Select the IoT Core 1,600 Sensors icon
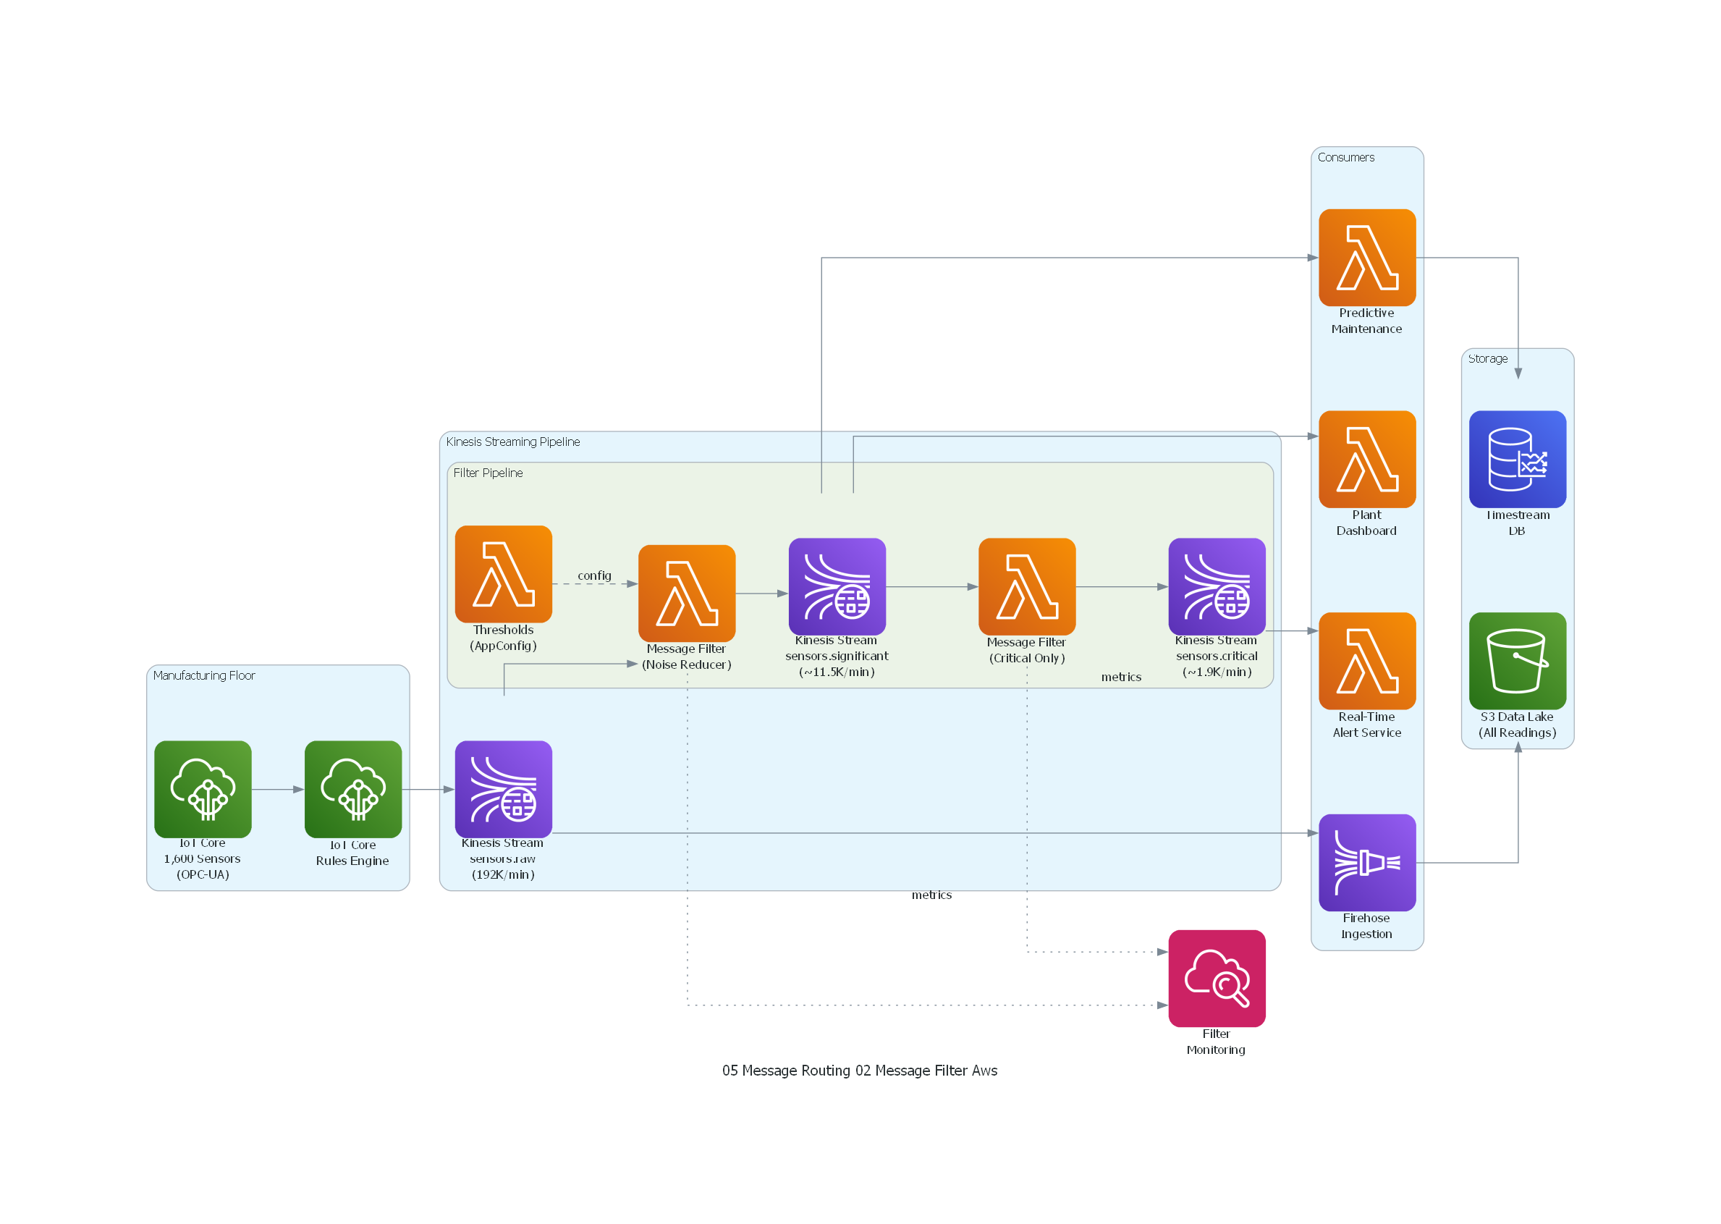 202,790
